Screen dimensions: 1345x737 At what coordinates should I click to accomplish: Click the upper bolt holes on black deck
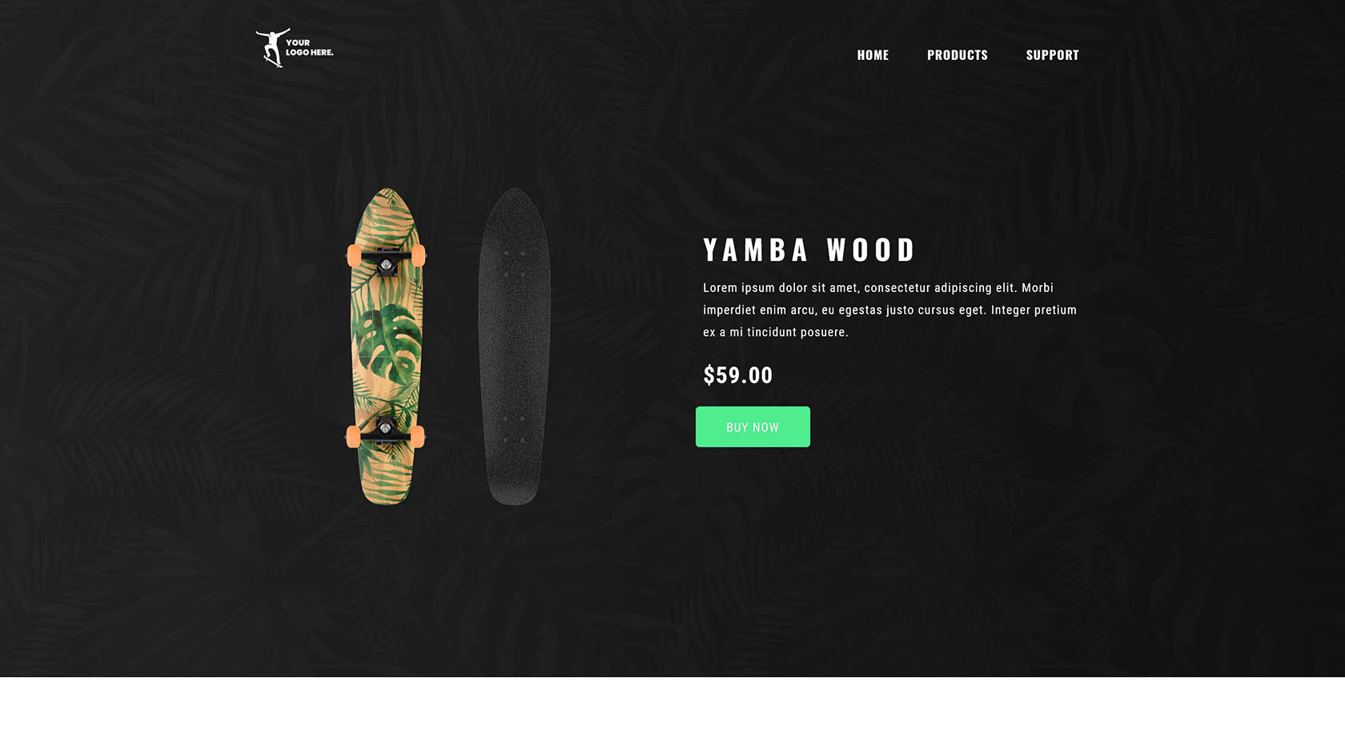[x=514, y=264]
